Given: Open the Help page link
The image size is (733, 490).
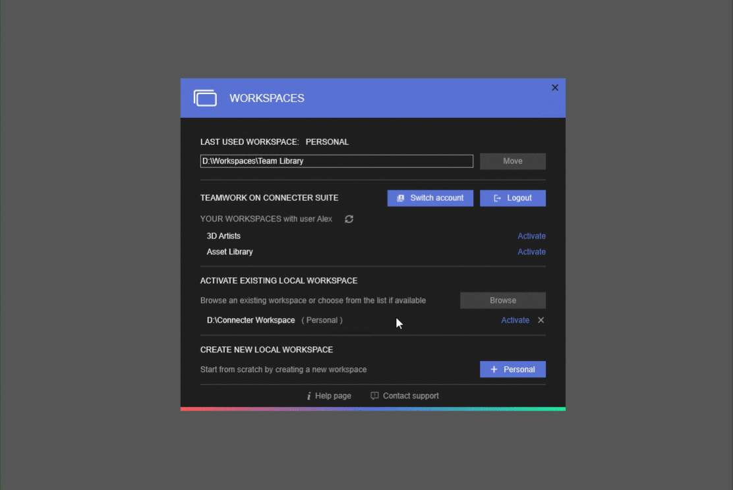Looking at the screenshot, I should [x=329, y=396].
